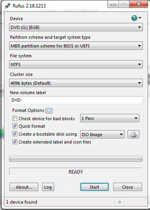The height and width of the screenshot is (210, 150).
Task: Click the hash symbol in status bar
Action: click(x=120, y=202)
